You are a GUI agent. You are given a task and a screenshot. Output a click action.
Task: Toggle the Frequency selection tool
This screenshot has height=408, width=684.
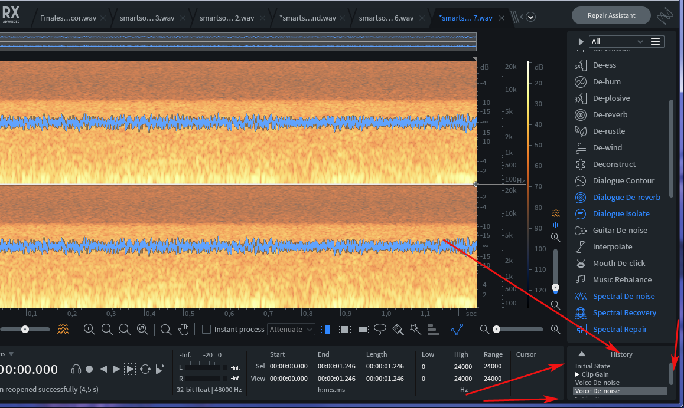point(363,330)
